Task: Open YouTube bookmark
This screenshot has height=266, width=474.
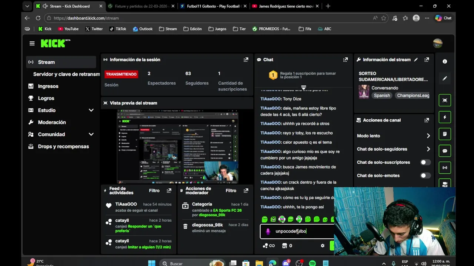Action: pos(68,29)
